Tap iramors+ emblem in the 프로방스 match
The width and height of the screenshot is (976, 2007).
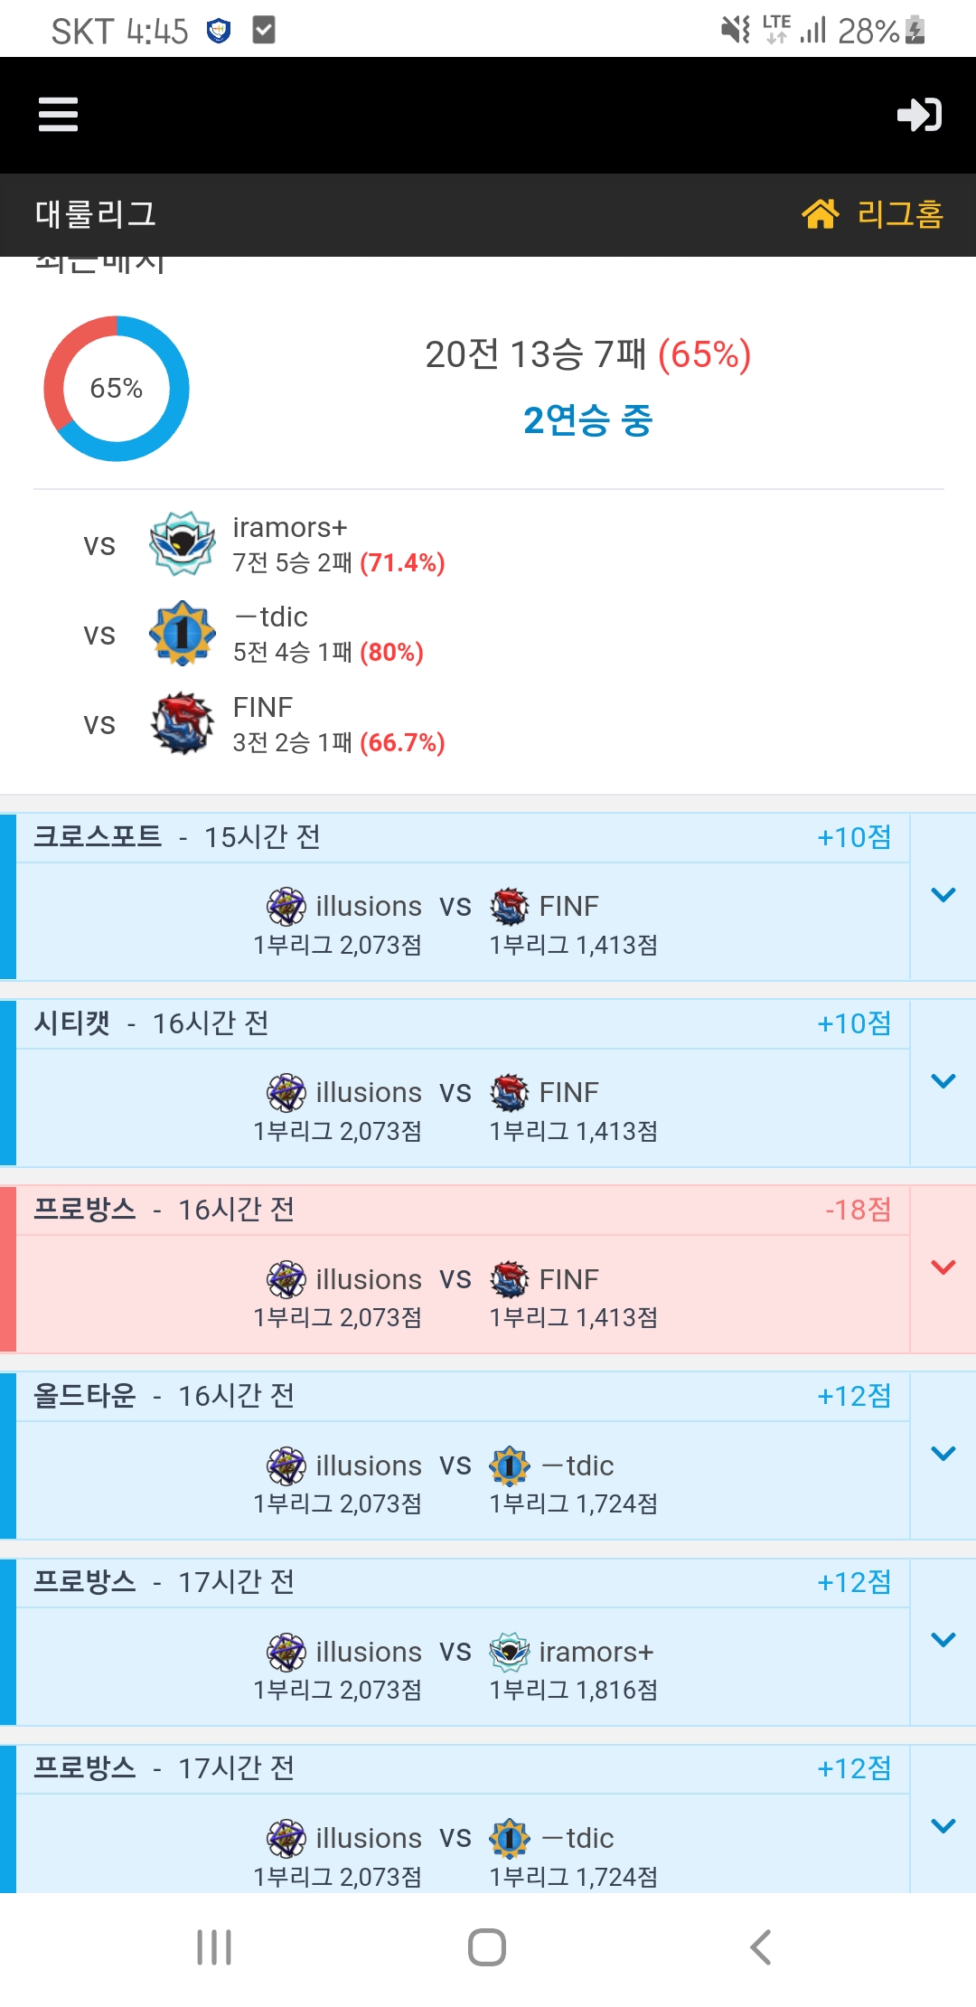510,1652
